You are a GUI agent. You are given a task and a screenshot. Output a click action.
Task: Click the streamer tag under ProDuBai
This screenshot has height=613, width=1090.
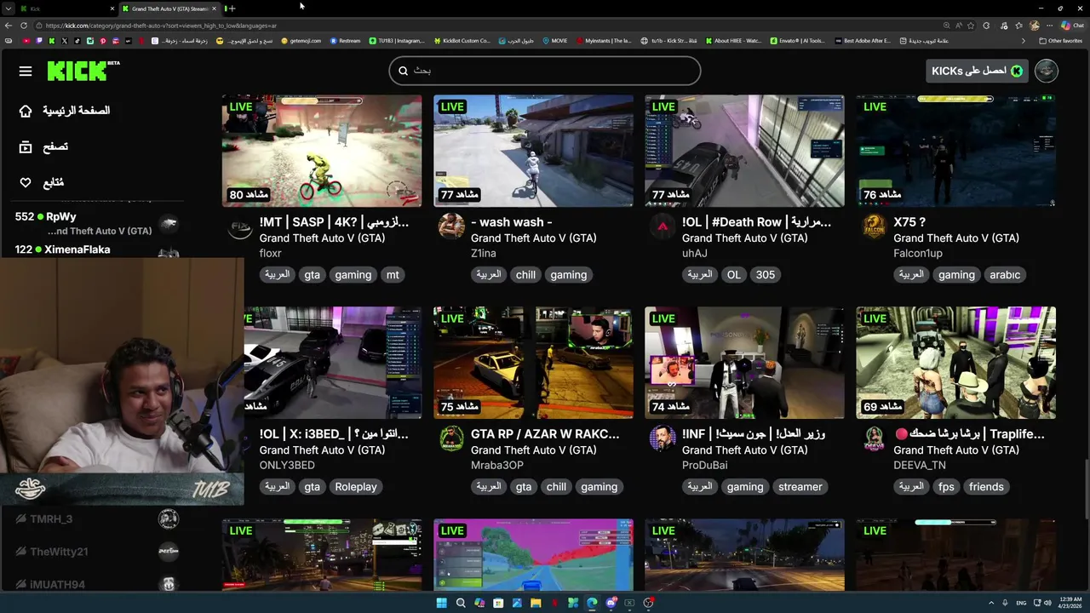[x=800, y=487]
